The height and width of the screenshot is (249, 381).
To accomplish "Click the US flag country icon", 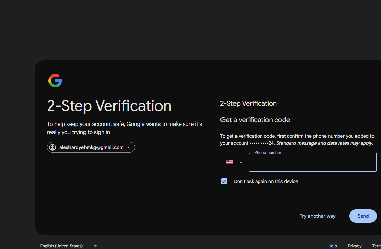I will [229, 162].
